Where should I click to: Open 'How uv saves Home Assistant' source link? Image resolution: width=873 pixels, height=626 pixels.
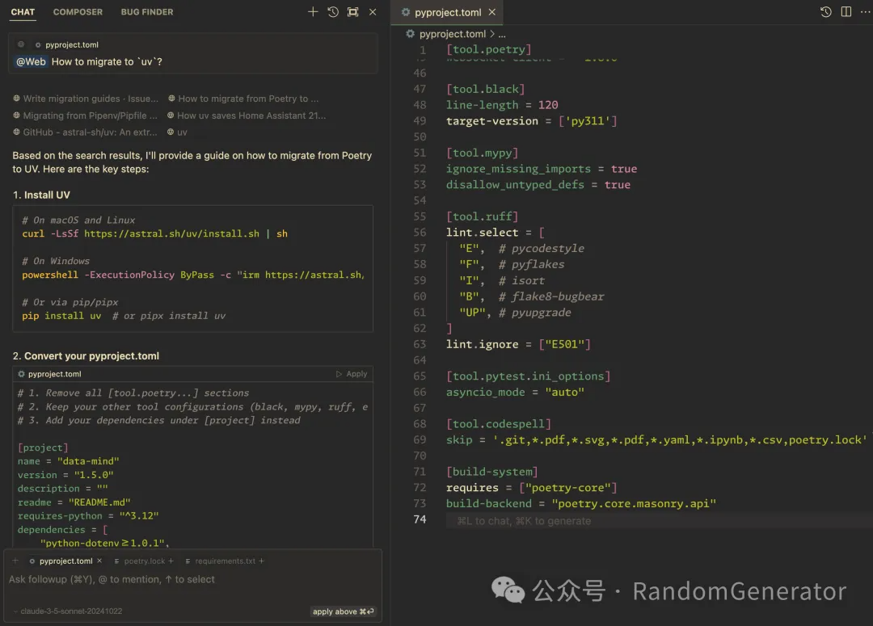[246, 116]
